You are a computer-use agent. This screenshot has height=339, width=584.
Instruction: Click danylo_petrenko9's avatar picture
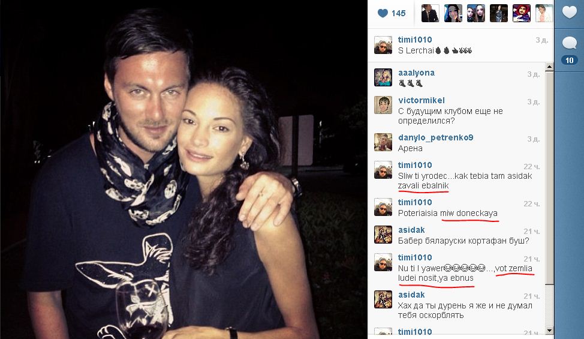coord(383,142)
